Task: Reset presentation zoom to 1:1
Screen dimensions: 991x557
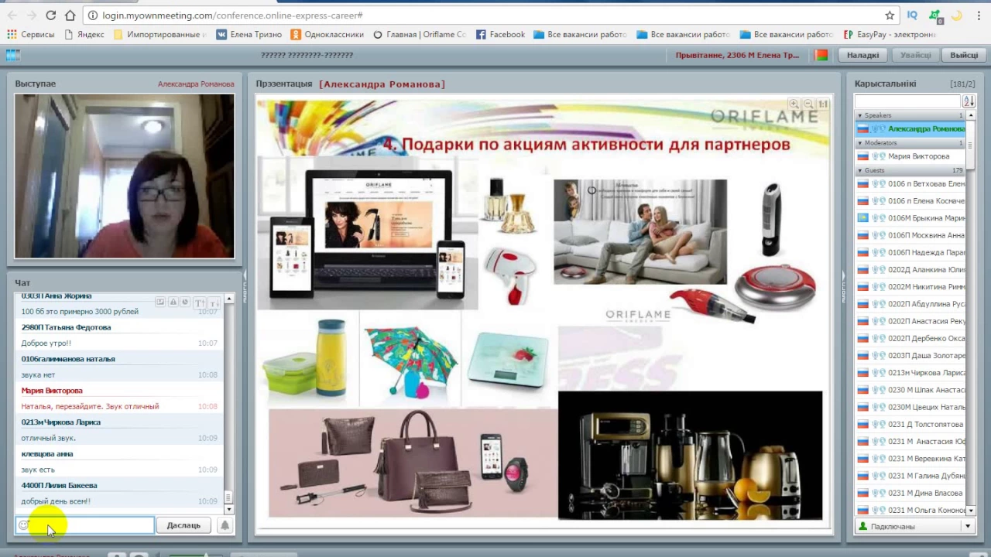Action: [823, 104]
